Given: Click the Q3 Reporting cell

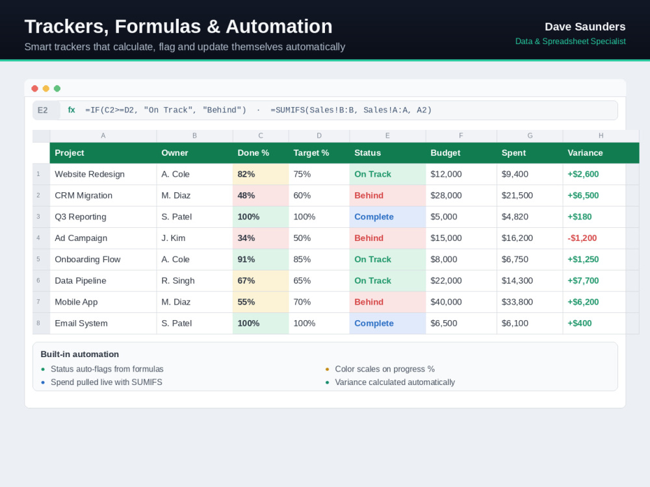Looking at the screenshot, I should coord(103,217).
